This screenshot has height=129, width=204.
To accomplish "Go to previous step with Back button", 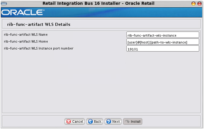I will click(x=94, y=121).
